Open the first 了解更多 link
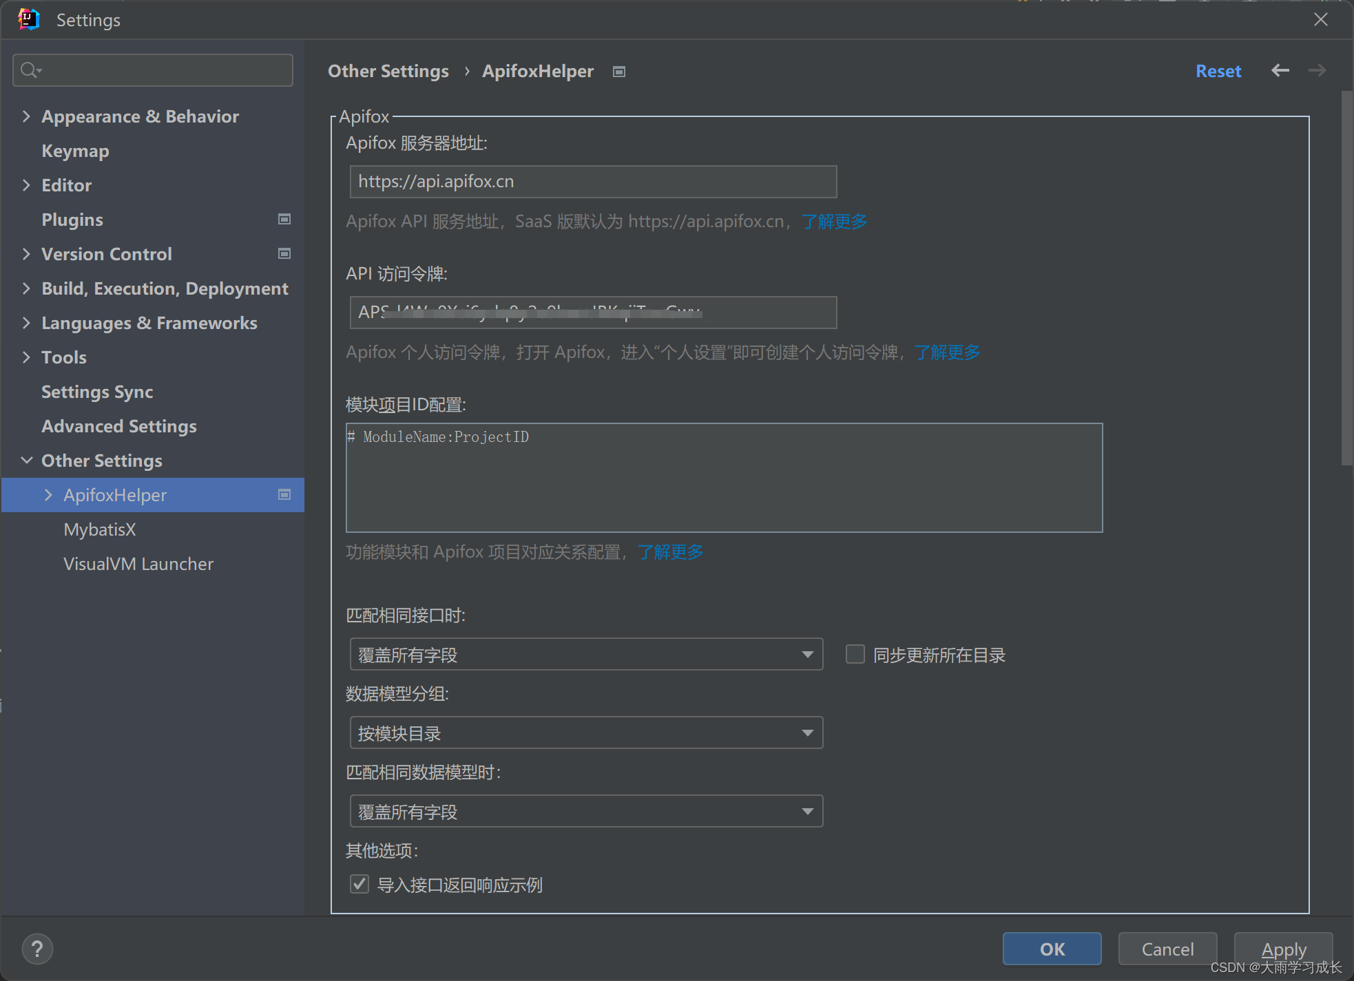Screen dimensions: 1354x981 (833, 221)
